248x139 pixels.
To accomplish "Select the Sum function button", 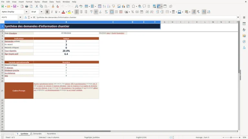I will pos(29,17).
